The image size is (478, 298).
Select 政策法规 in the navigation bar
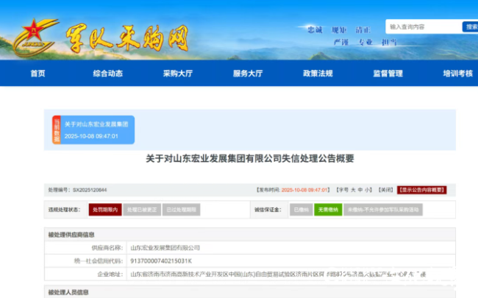(x=318, y=74)
